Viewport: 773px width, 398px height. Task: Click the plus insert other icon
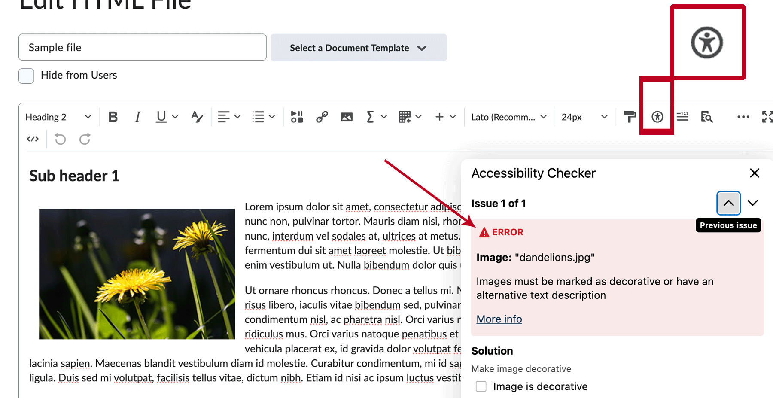point(439,117)
